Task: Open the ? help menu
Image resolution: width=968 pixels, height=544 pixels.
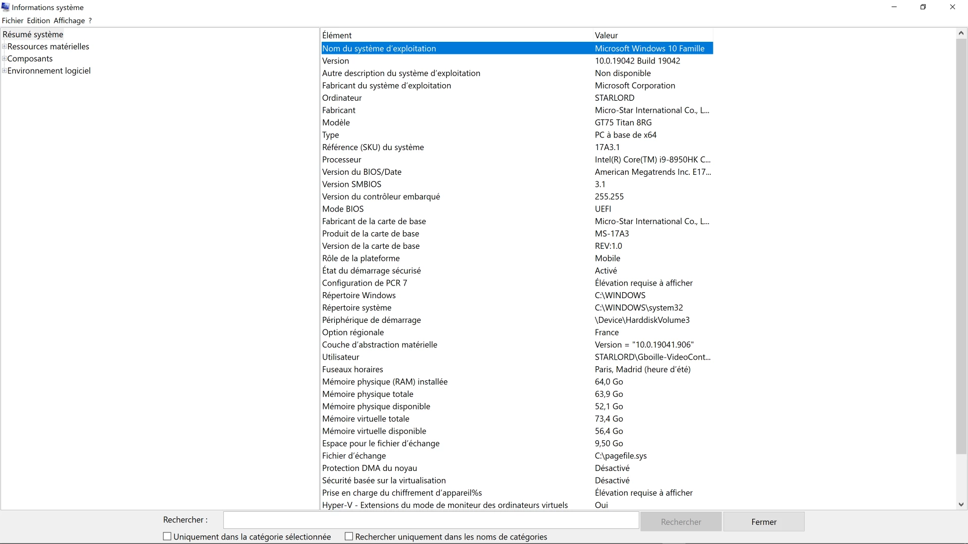Action: click(x=90, y=21)
